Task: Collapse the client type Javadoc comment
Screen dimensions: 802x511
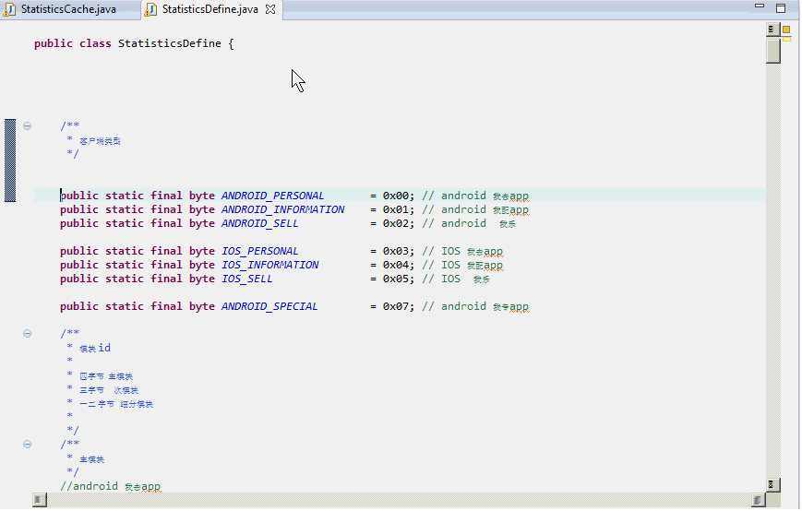Action: point(27,125)
